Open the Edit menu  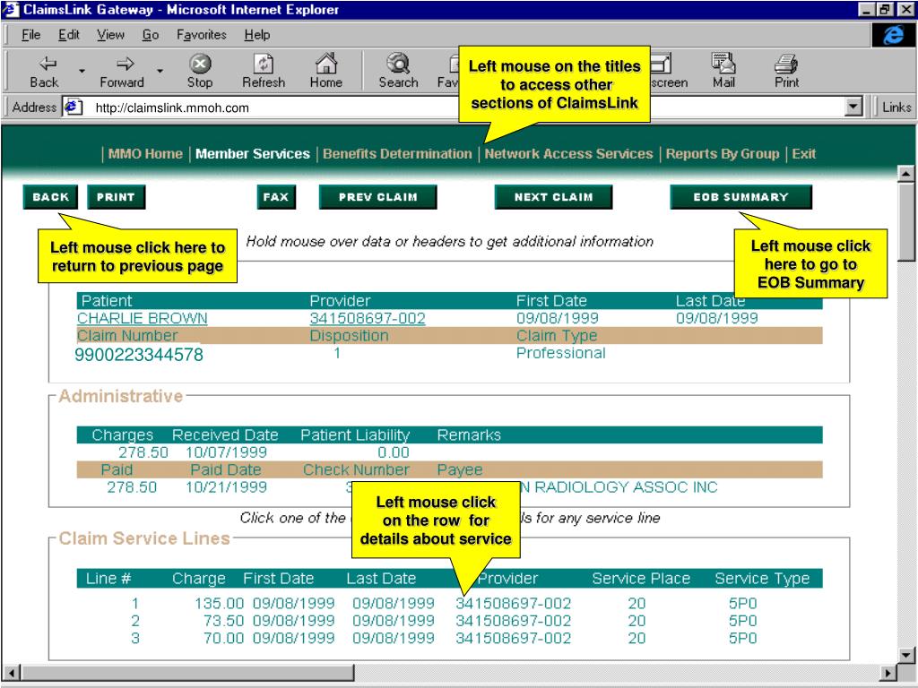coord(68,35)
